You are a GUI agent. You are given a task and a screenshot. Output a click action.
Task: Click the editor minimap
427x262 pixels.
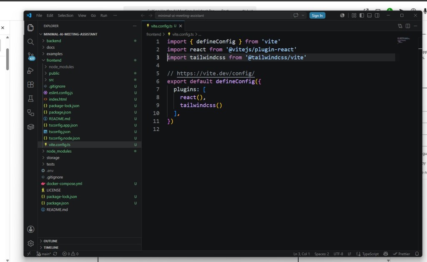404,40
